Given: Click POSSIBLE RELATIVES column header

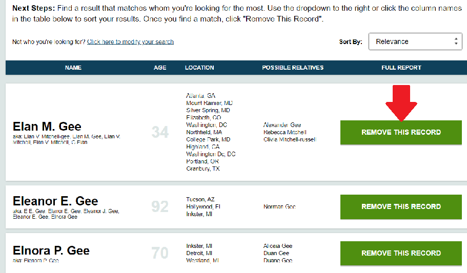Looking at the screenshot, I should tap(293, 68).
